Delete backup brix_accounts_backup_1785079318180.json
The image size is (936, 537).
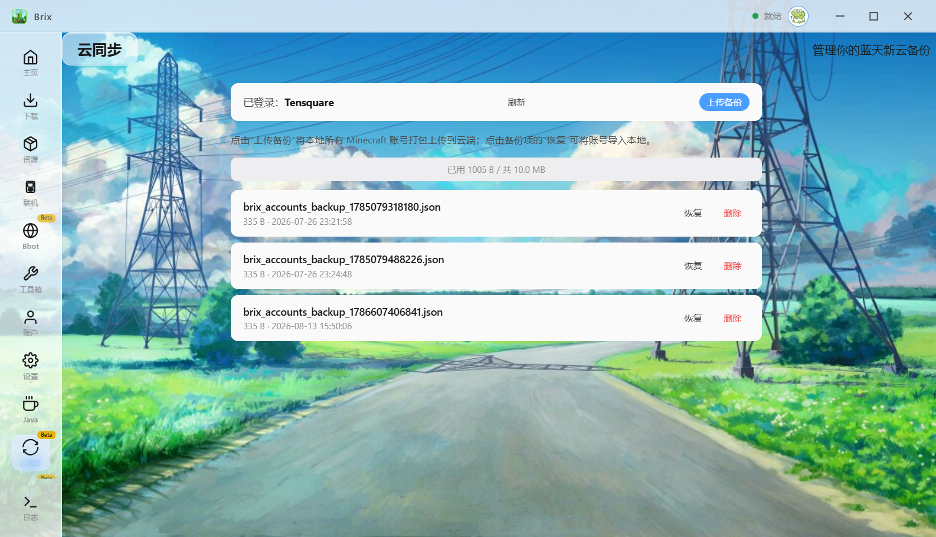tap(732, 214)
